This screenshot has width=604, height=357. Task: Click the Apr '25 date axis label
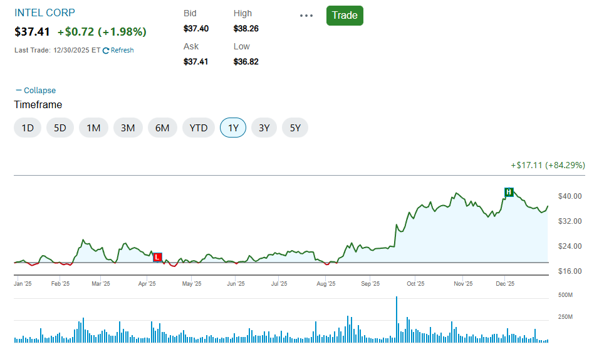click(147, 284)
